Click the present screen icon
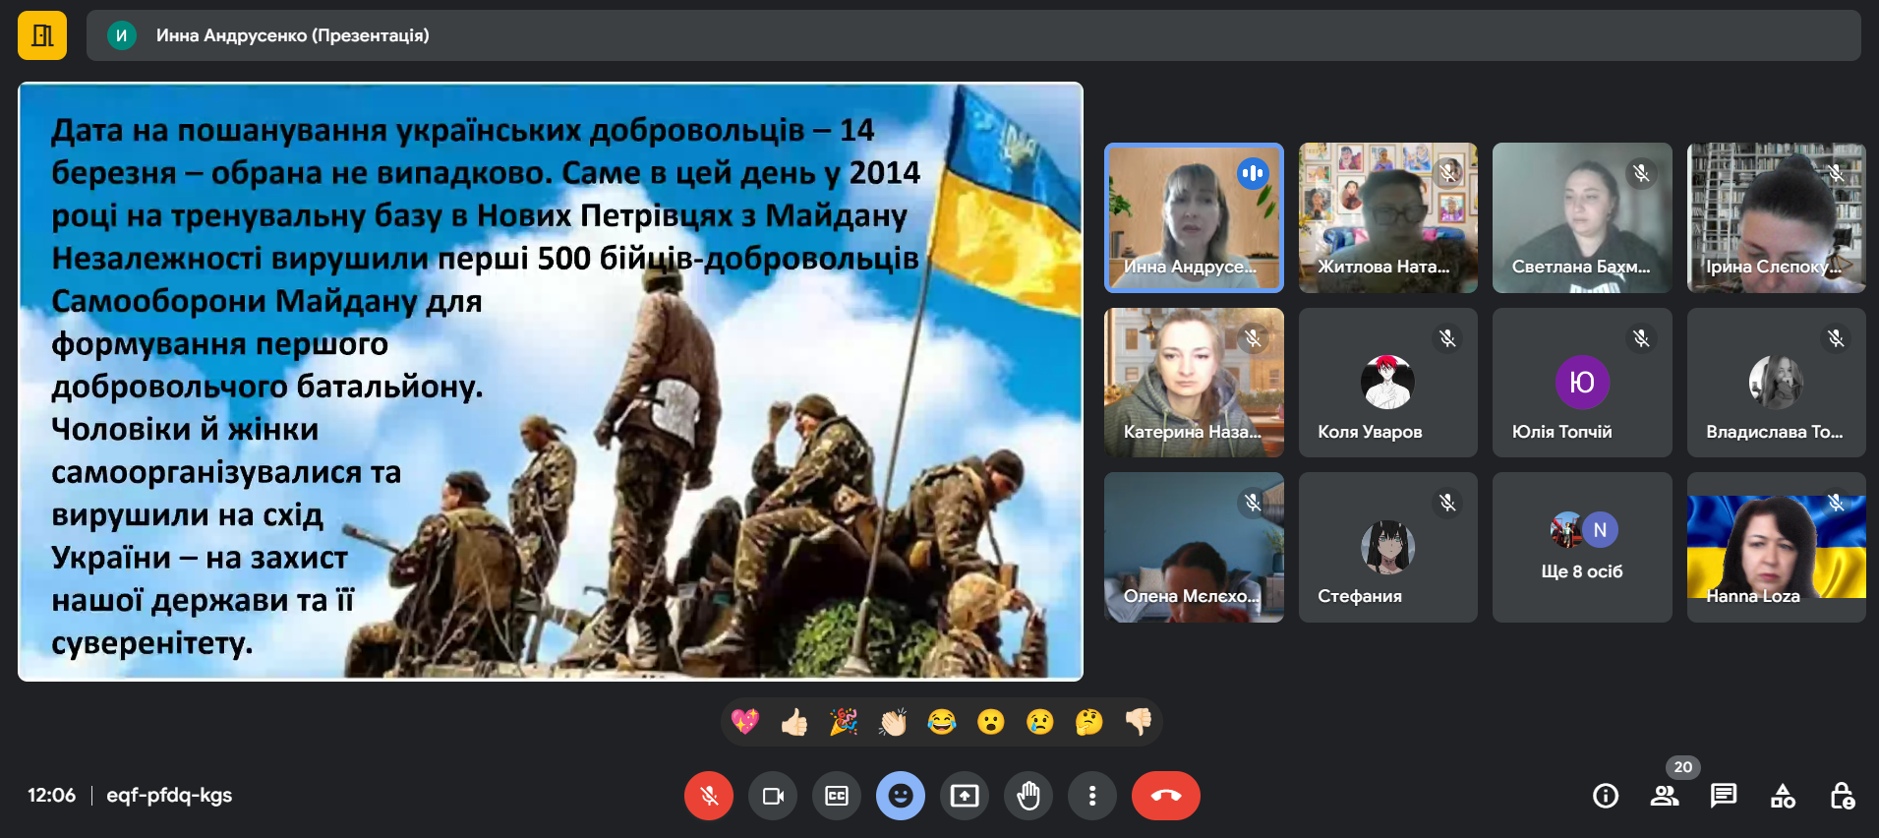Screen dimensions: 1879x838 (x=965, y=796)
